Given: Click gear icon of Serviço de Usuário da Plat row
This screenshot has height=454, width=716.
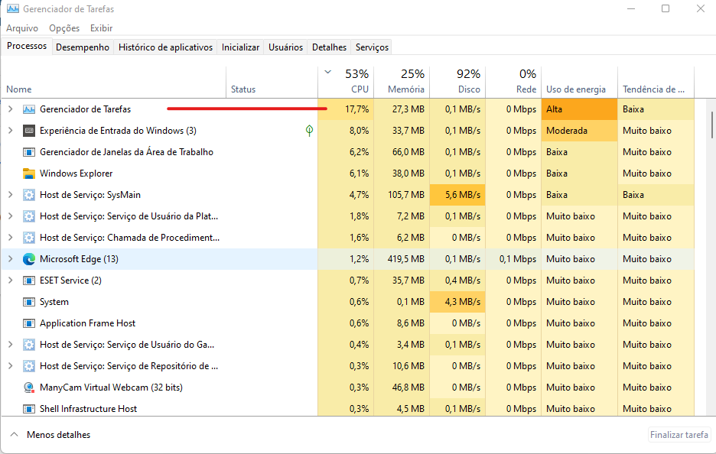Looking at the screenshot, I should click(29, 216).
